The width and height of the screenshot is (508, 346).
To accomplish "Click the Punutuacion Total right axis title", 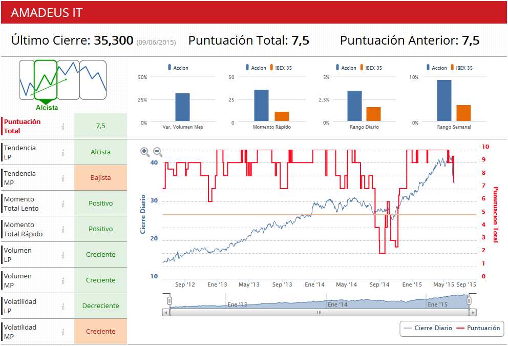I will point(495,215).
